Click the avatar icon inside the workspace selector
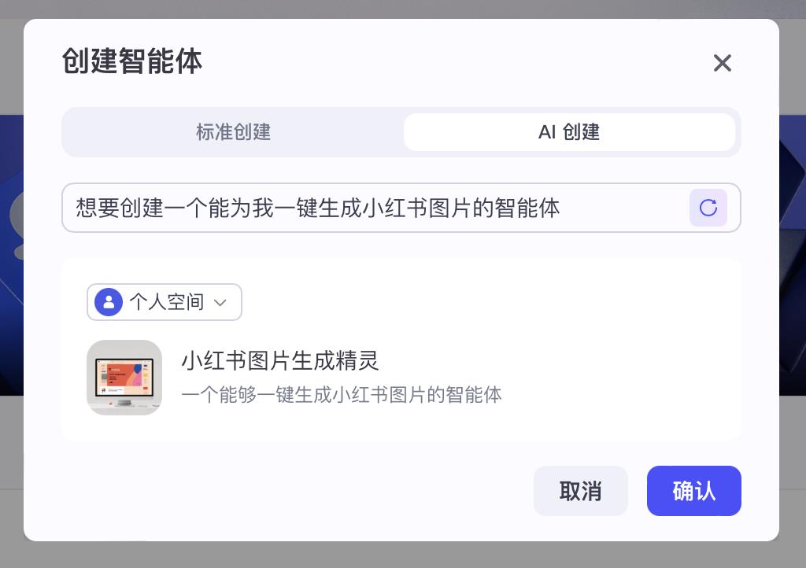This screenshot has width=806, height=568. point(109,302)
